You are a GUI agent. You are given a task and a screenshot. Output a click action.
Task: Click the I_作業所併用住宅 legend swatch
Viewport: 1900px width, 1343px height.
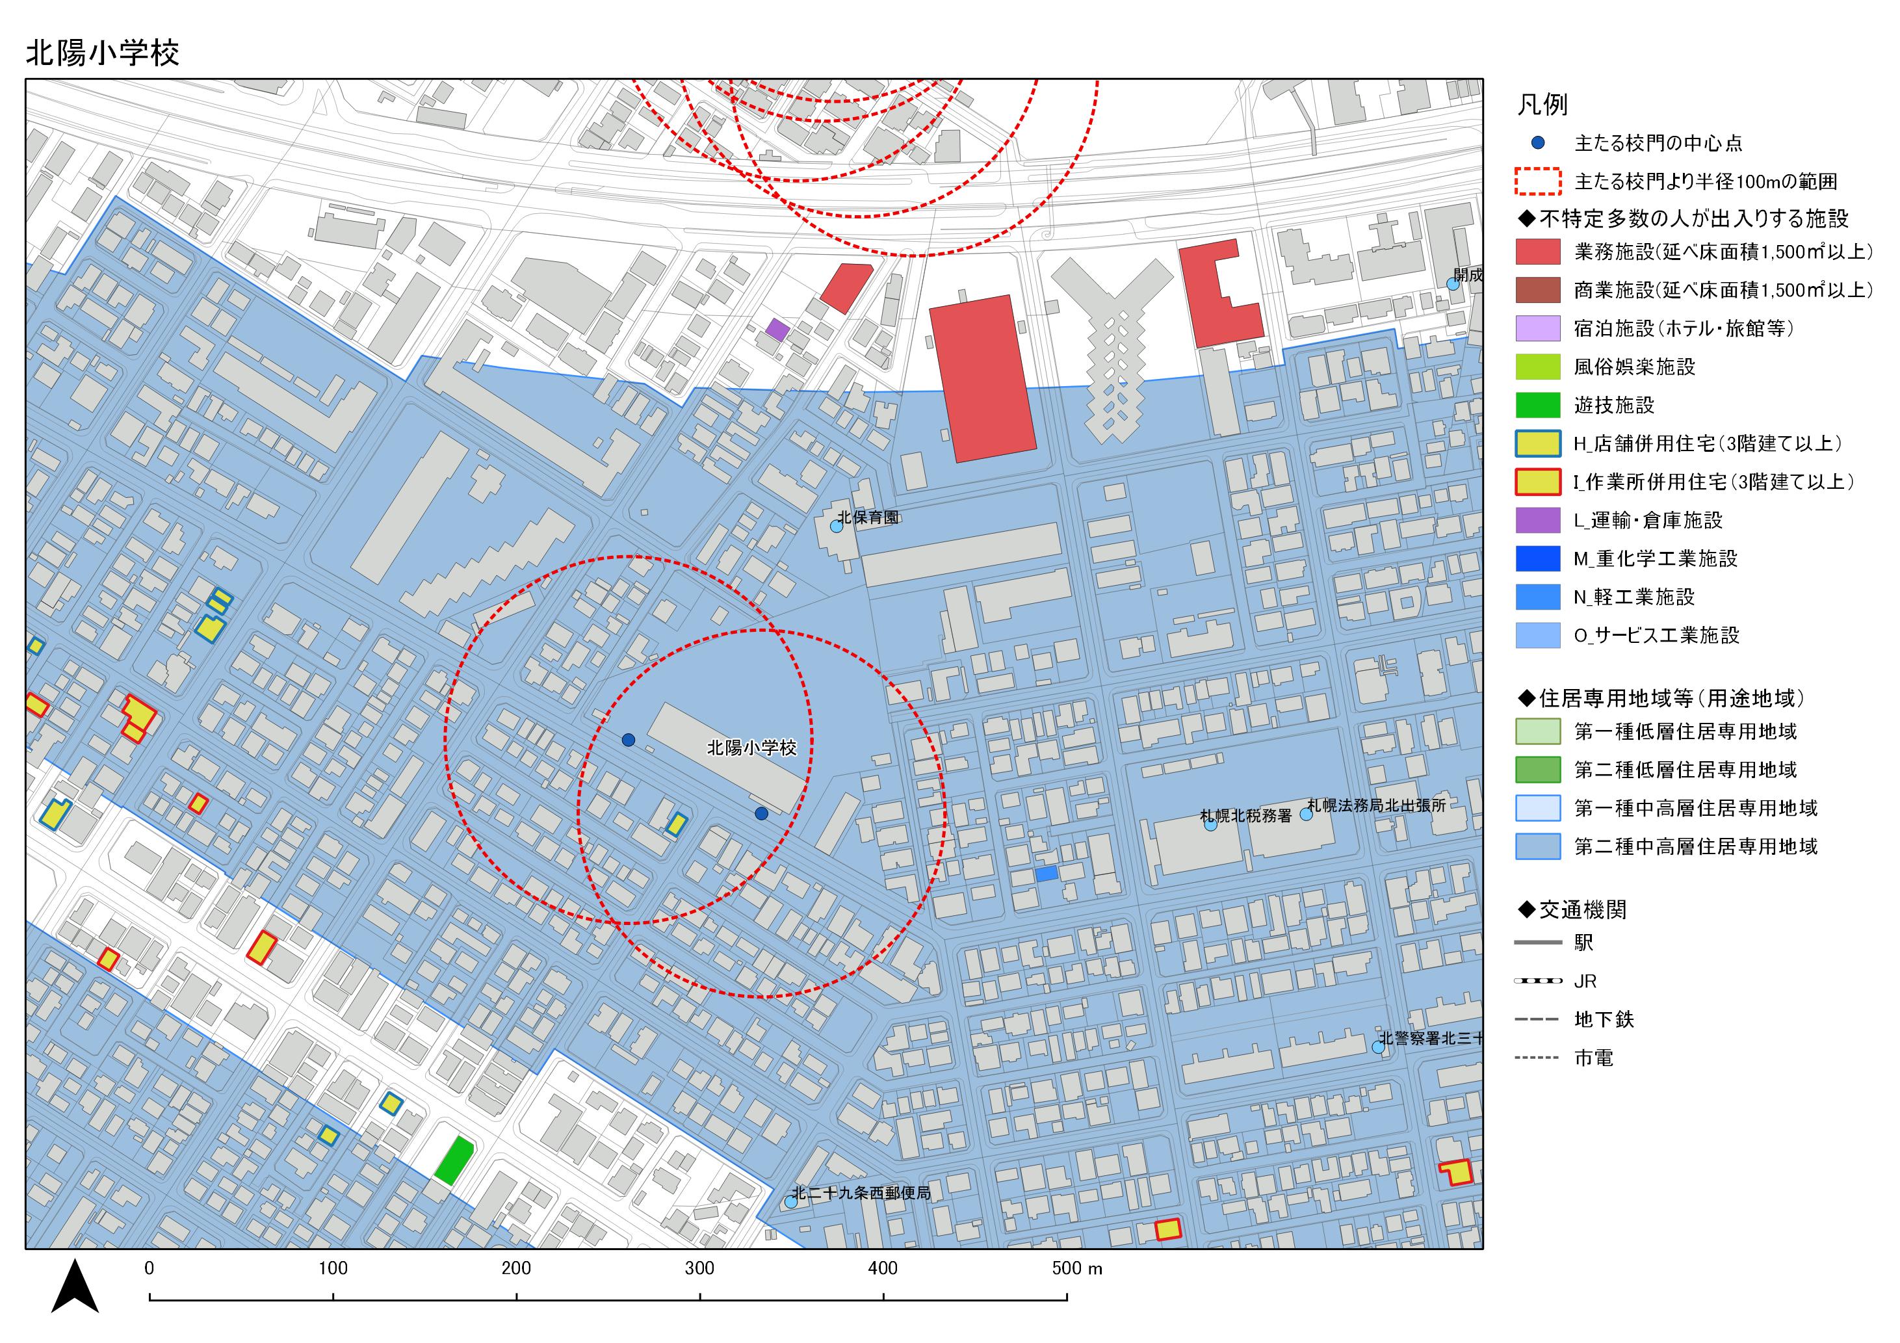1537,482
